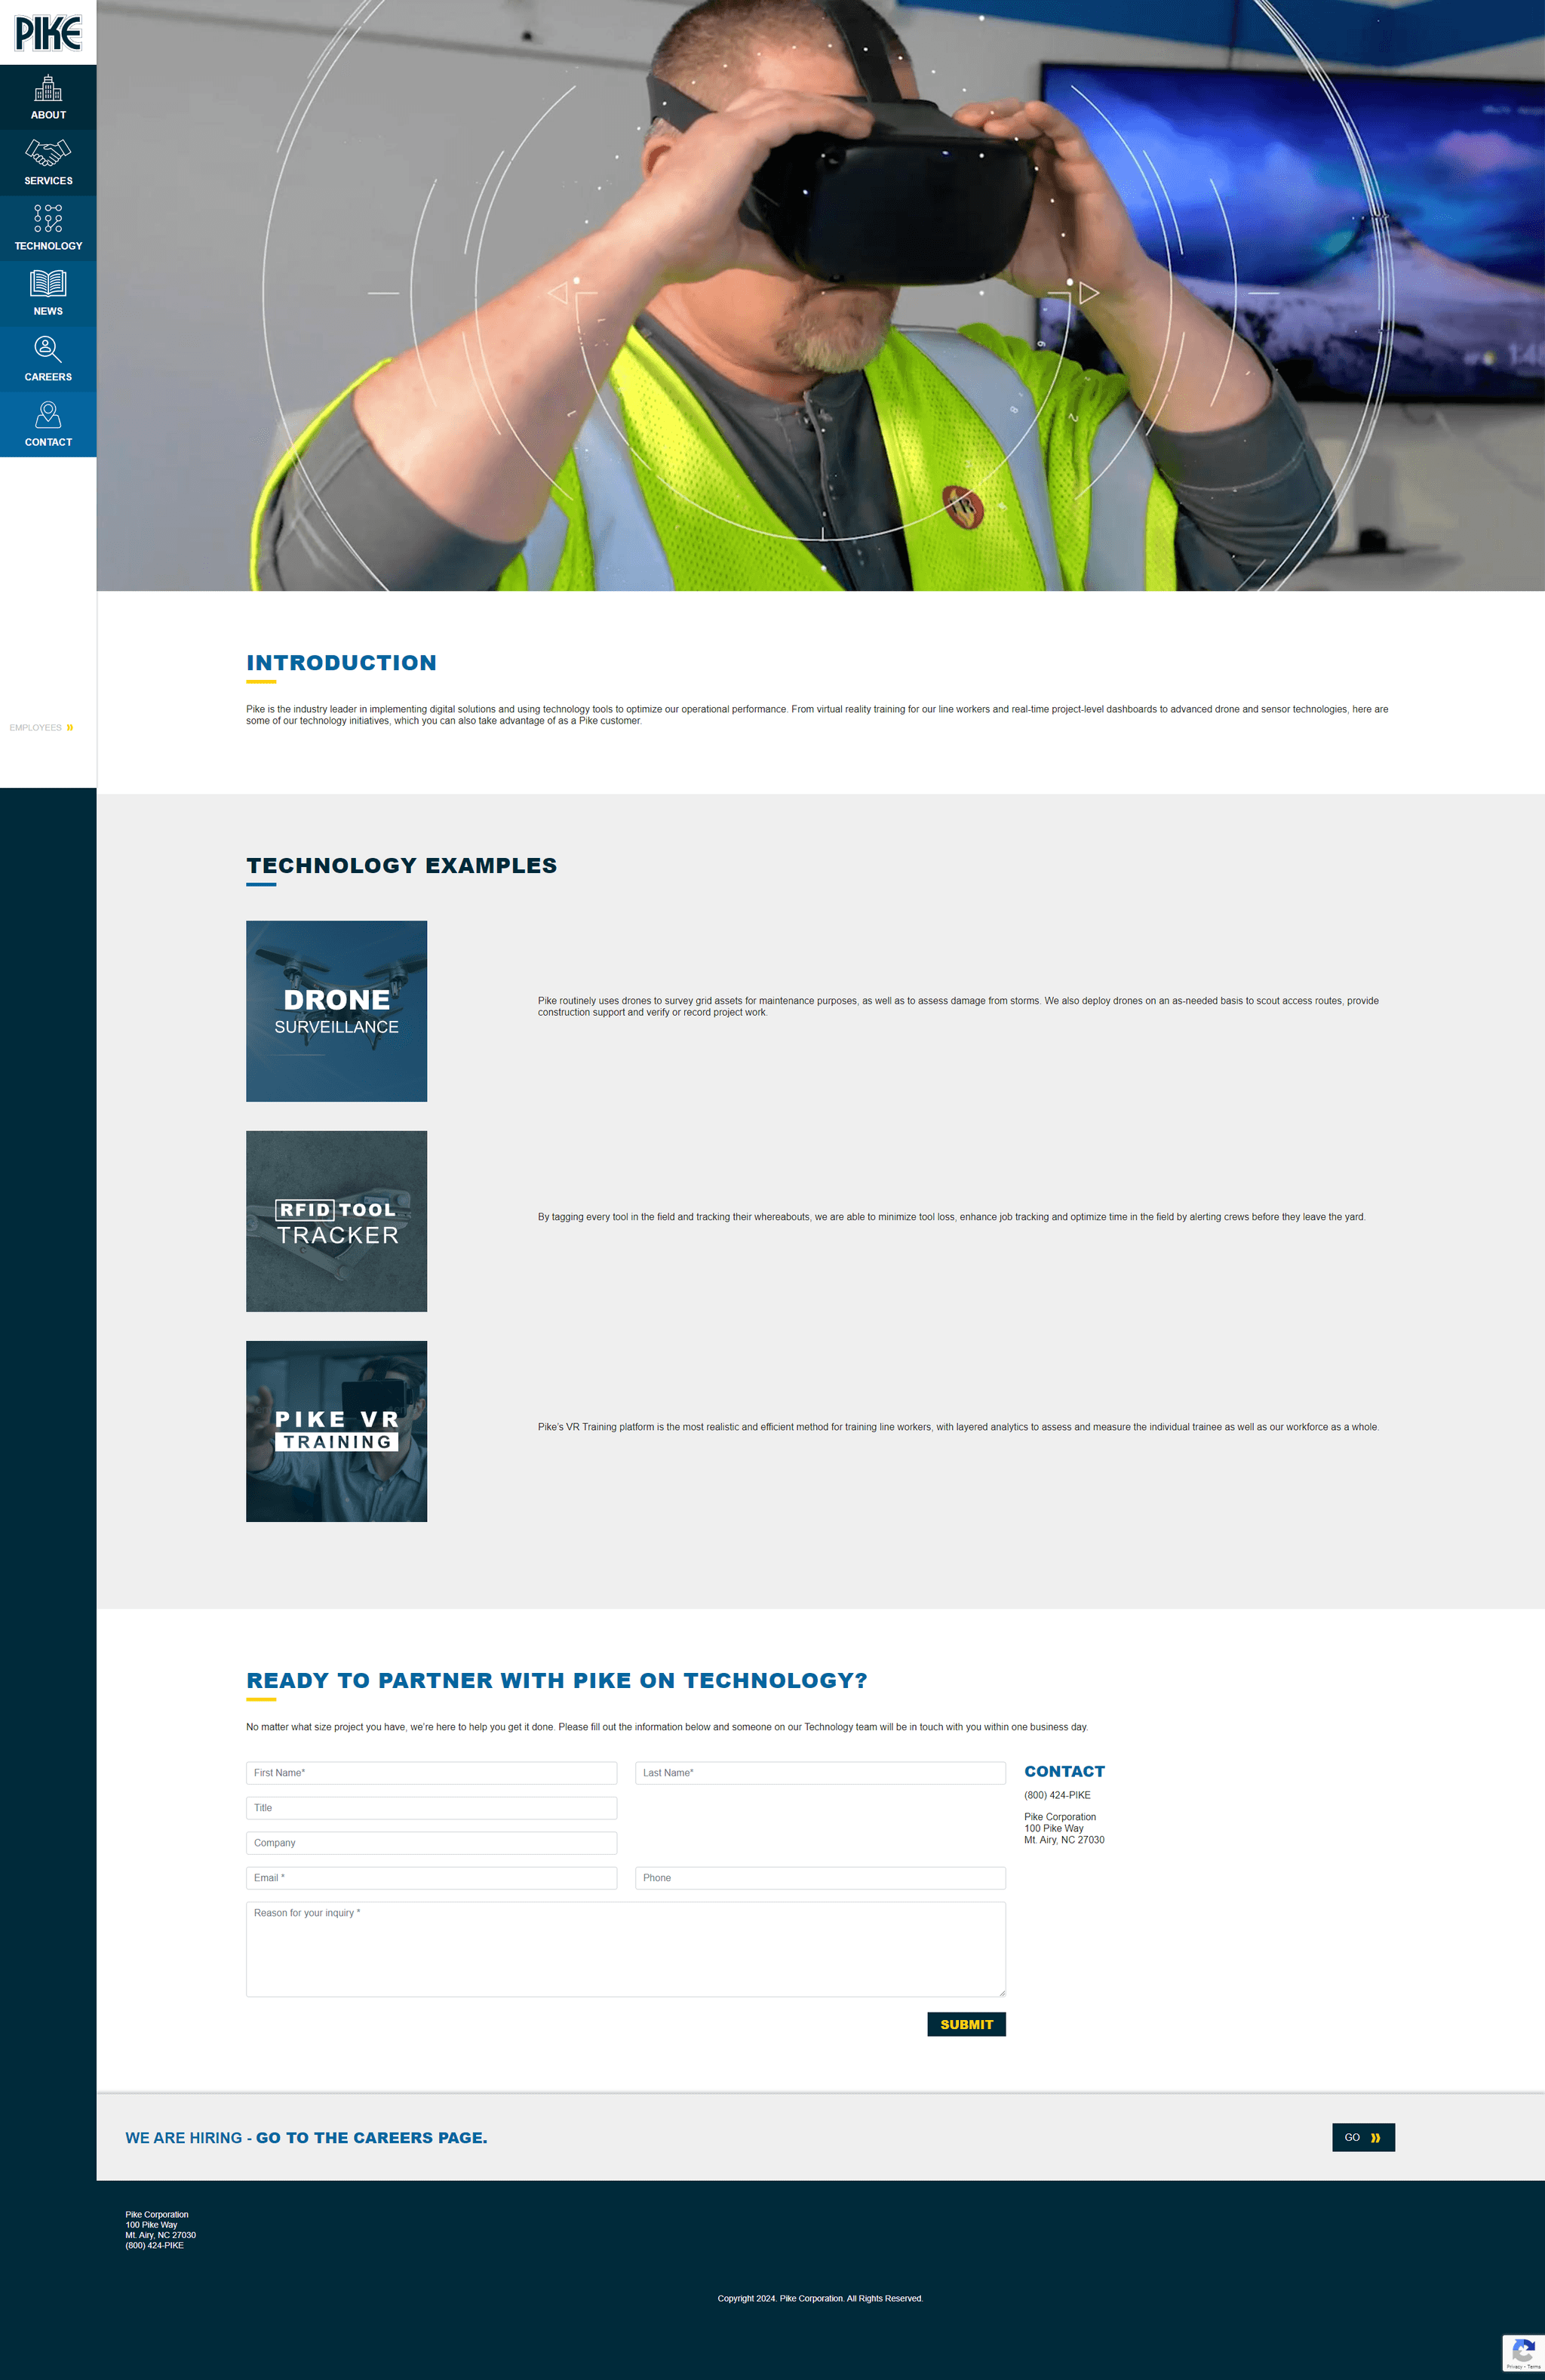This screenshot has height=2380, width=1545.
Task: Focus the First Name field
Action: pos(431,1773)
